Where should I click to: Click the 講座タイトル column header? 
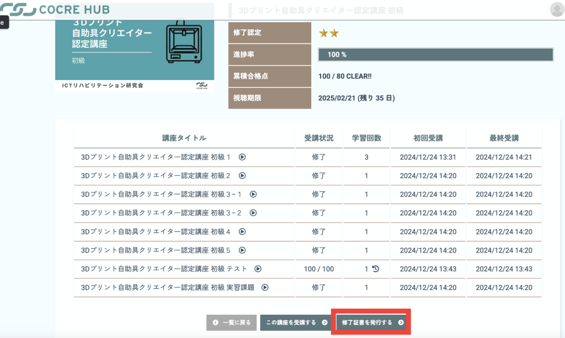point(184,138)
